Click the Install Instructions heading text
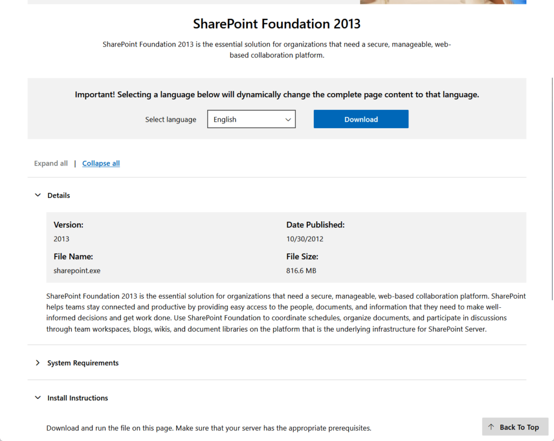 pyautogui.click(x=78, y=398)
